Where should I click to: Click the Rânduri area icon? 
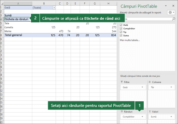point(122,112)
